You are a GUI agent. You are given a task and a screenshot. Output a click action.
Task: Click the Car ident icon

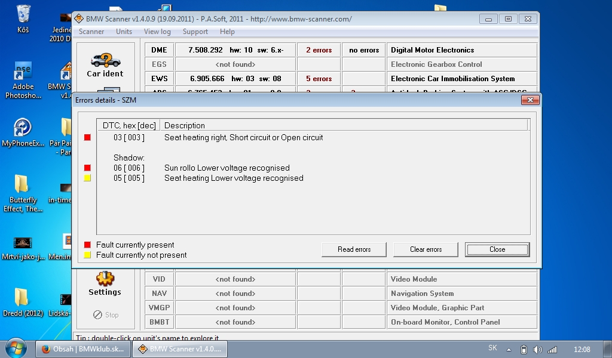pos(105,61)
